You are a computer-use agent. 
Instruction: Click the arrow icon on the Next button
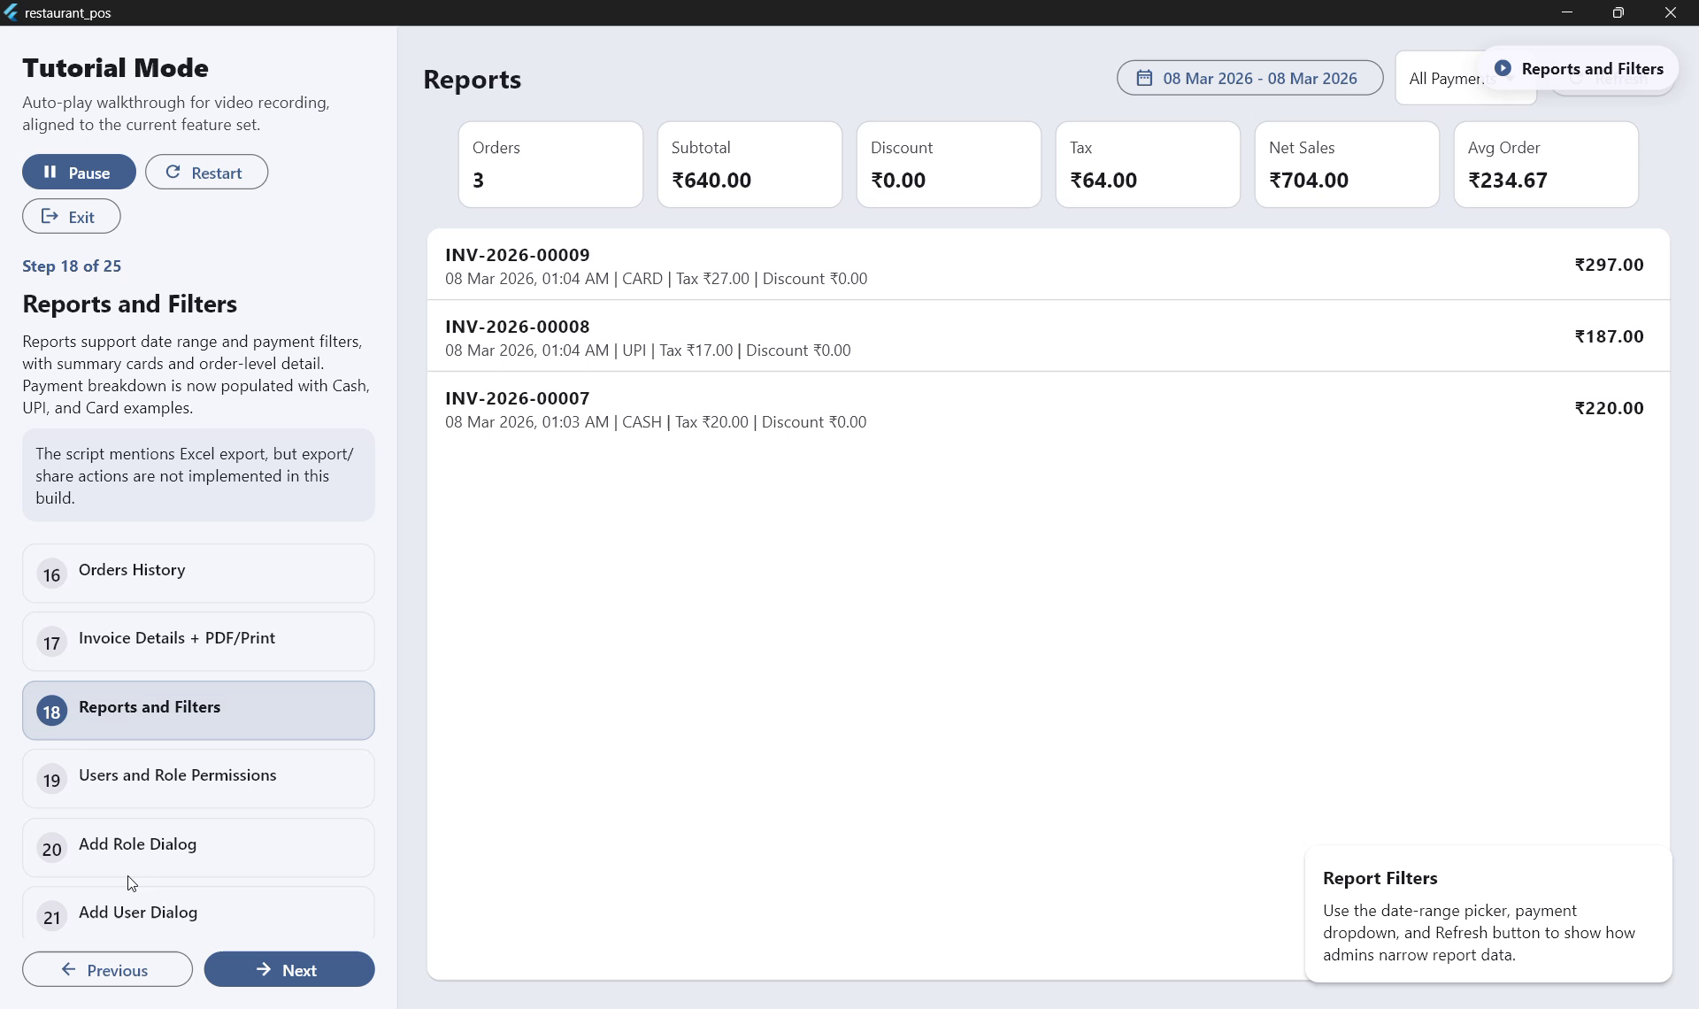[264, 969]
